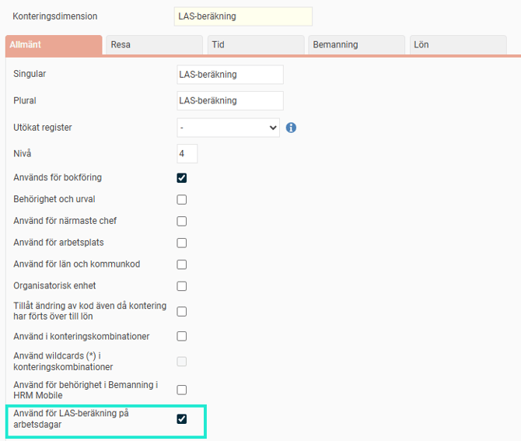The height and width of the screenshot is (441, 521).
Task: Select the Allmänt tab
Action: tap(53, 45)
